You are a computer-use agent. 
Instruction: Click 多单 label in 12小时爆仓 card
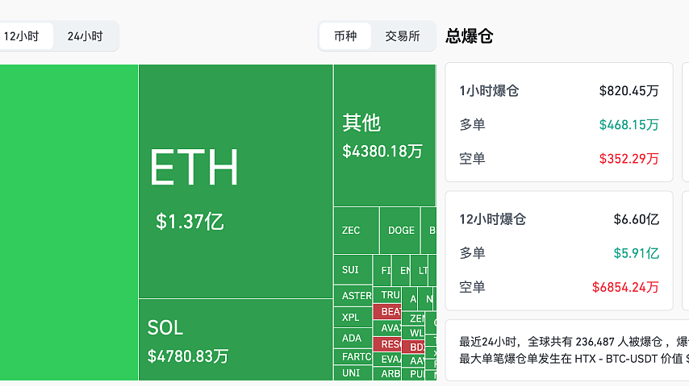[x=472, y=253]
